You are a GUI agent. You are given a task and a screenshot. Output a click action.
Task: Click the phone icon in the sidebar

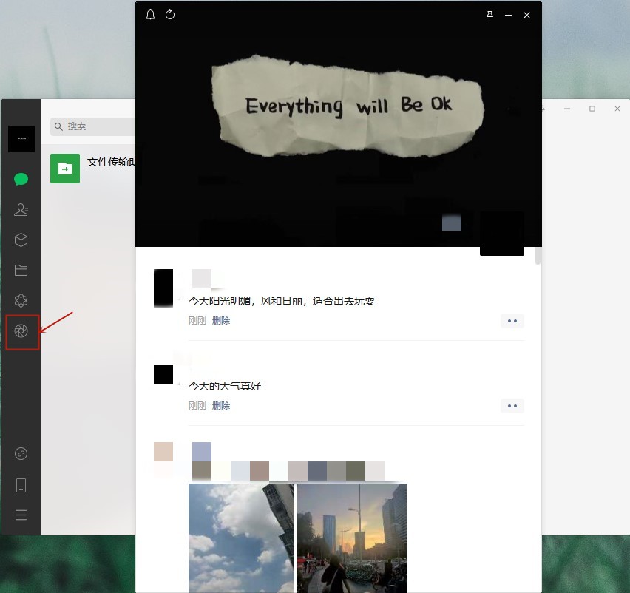pyautogui.click(x=21, y=485)
